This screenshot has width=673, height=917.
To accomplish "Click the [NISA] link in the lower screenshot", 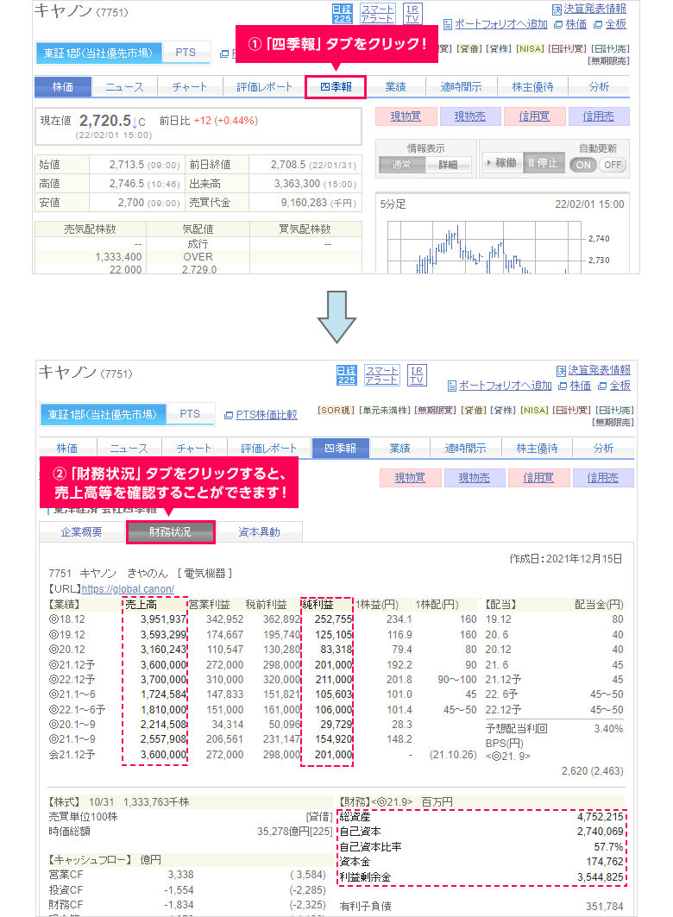I will pos(535,411).
